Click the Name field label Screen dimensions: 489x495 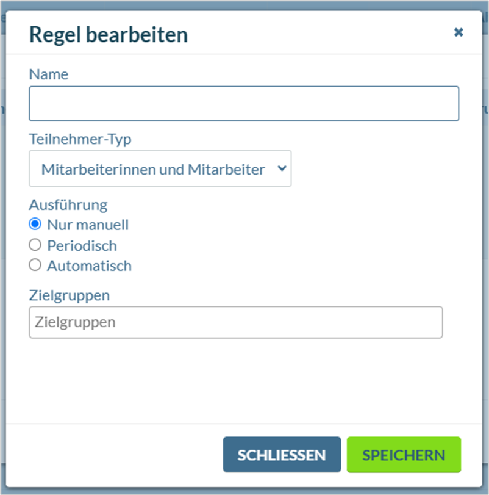click(x=49, y=74)
